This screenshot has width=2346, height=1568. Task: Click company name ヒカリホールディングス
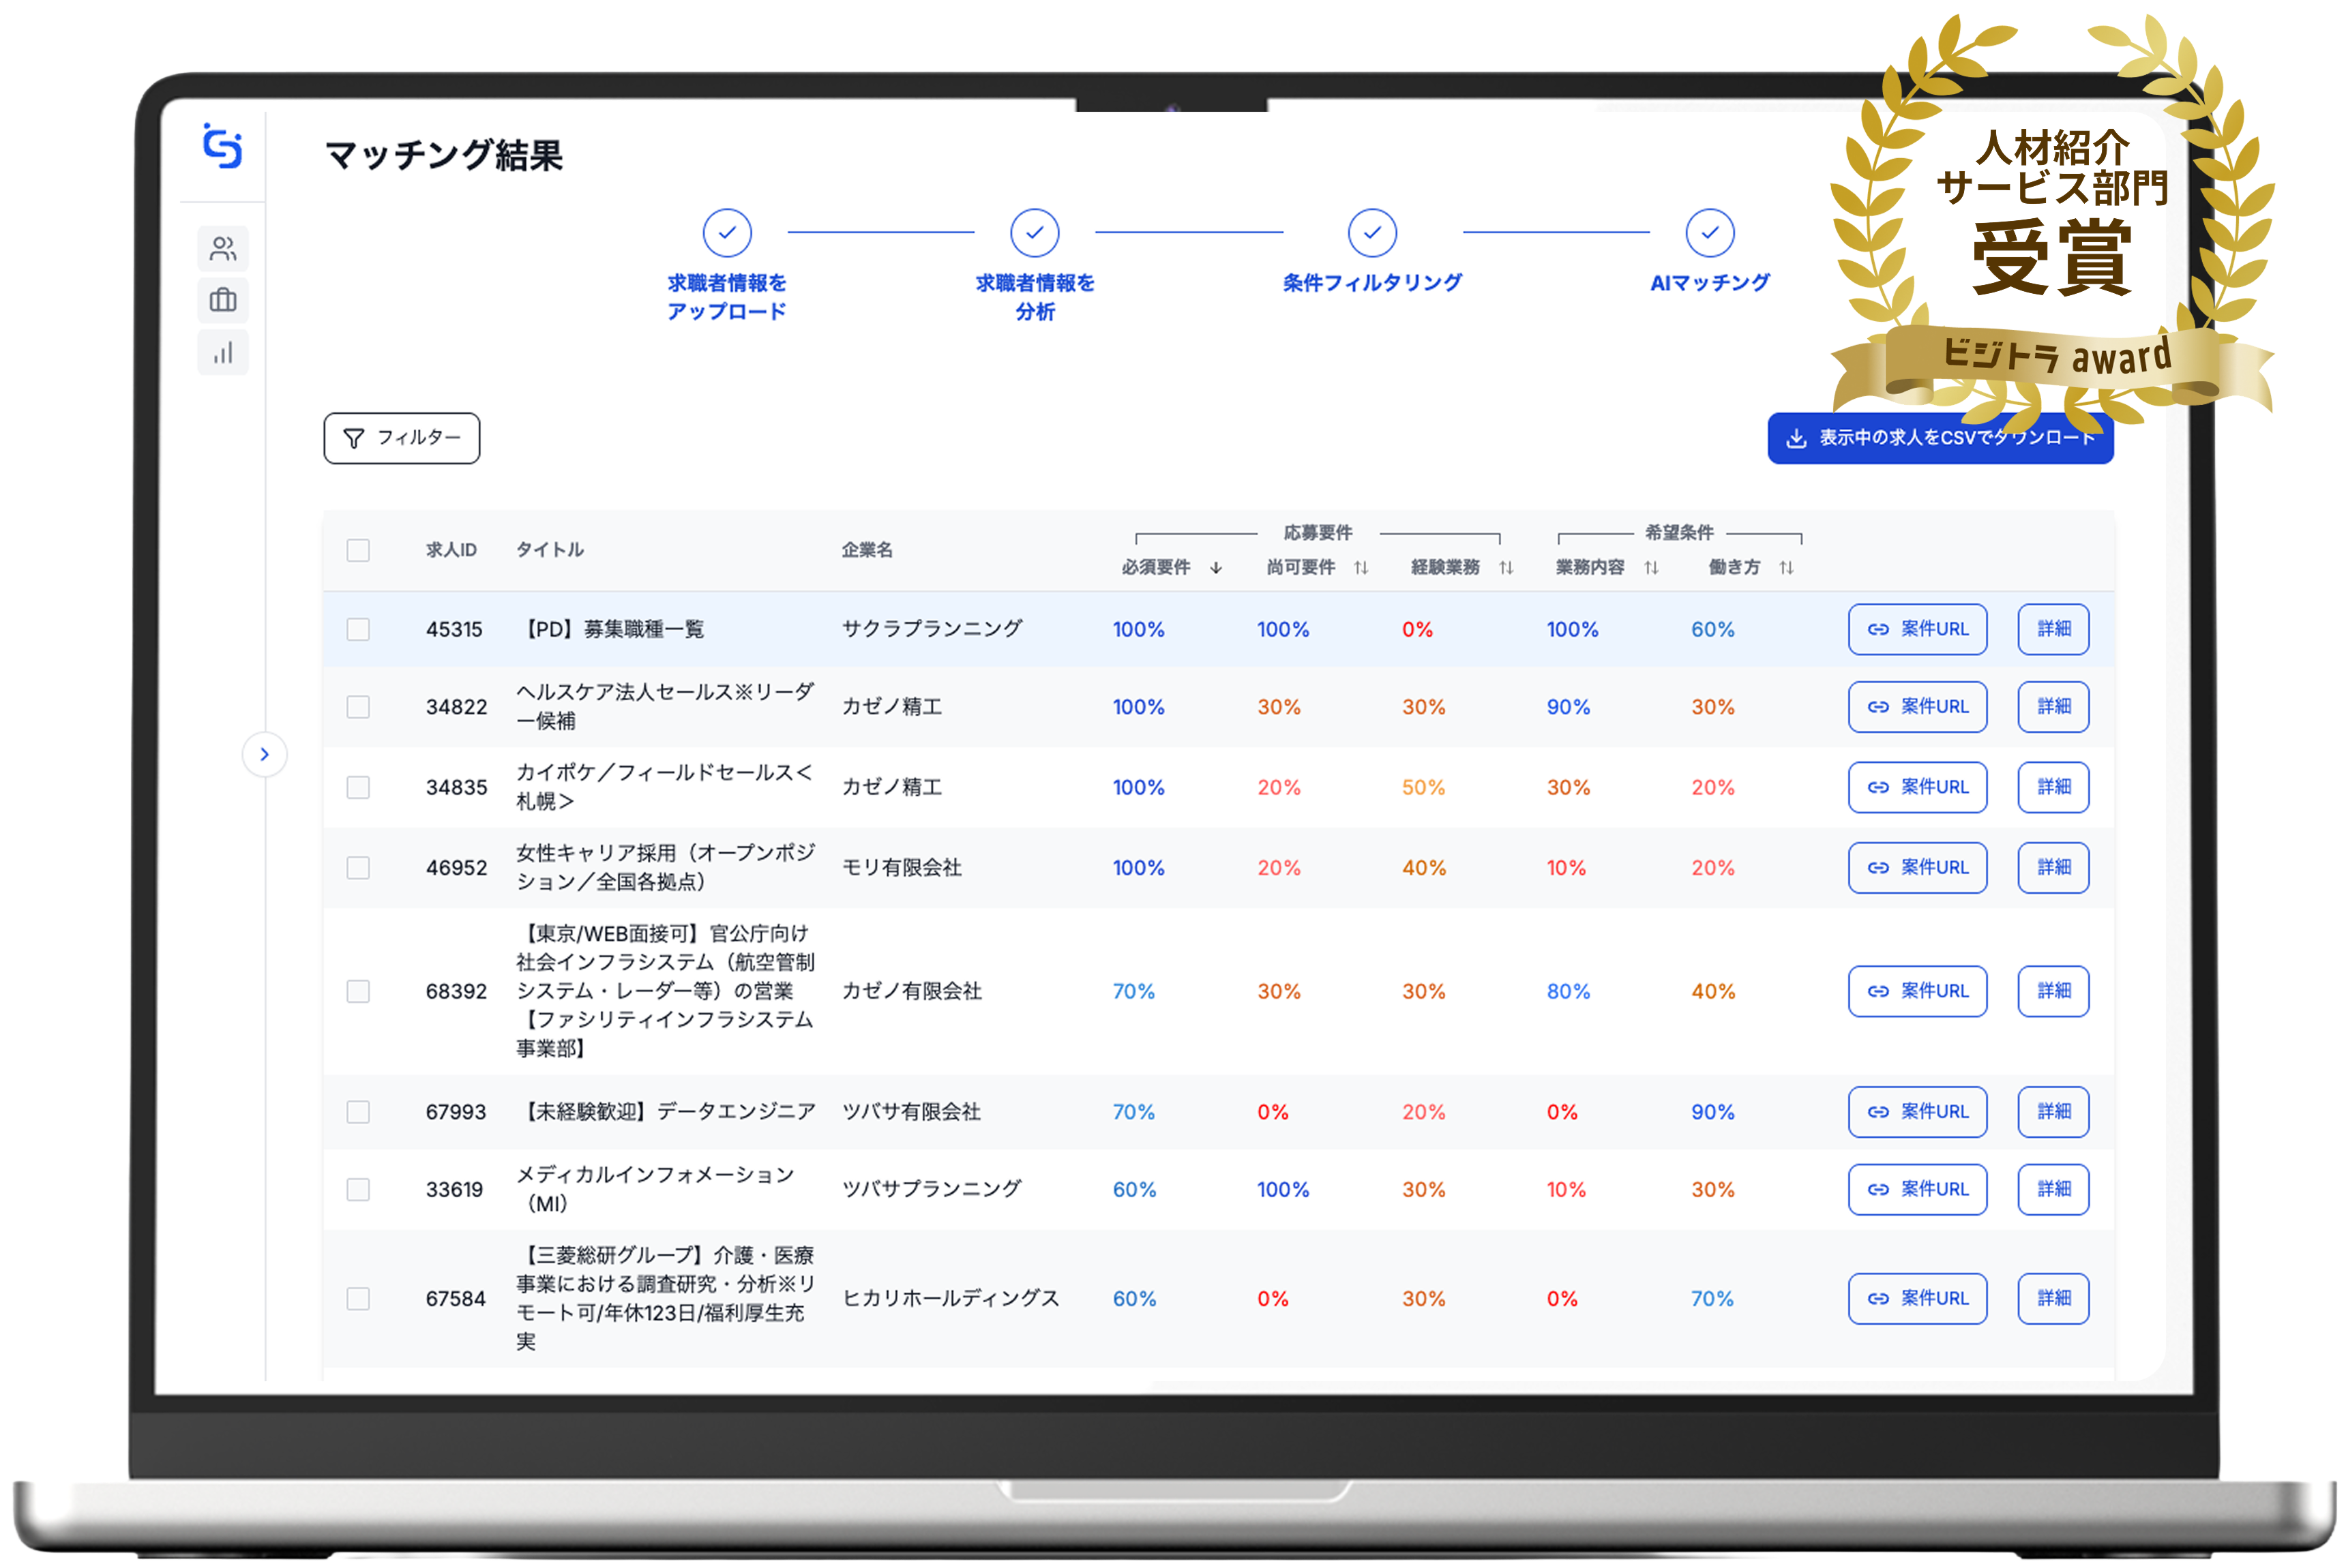point(951,1298)
